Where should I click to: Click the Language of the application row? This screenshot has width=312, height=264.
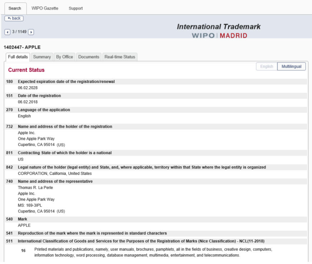click(156, 110)
